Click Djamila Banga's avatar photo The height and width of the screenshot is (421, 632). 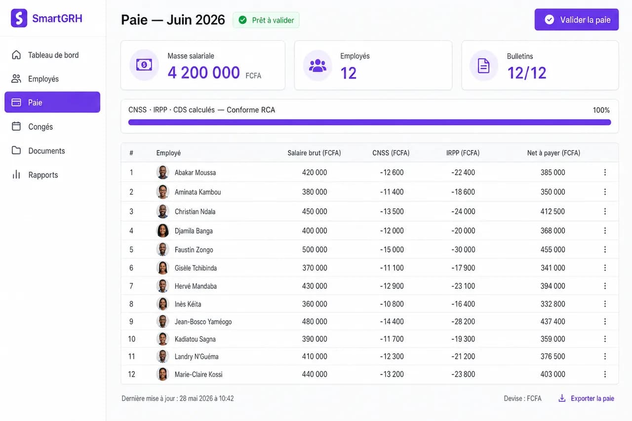pyautogui.click(x=163, y=230)
